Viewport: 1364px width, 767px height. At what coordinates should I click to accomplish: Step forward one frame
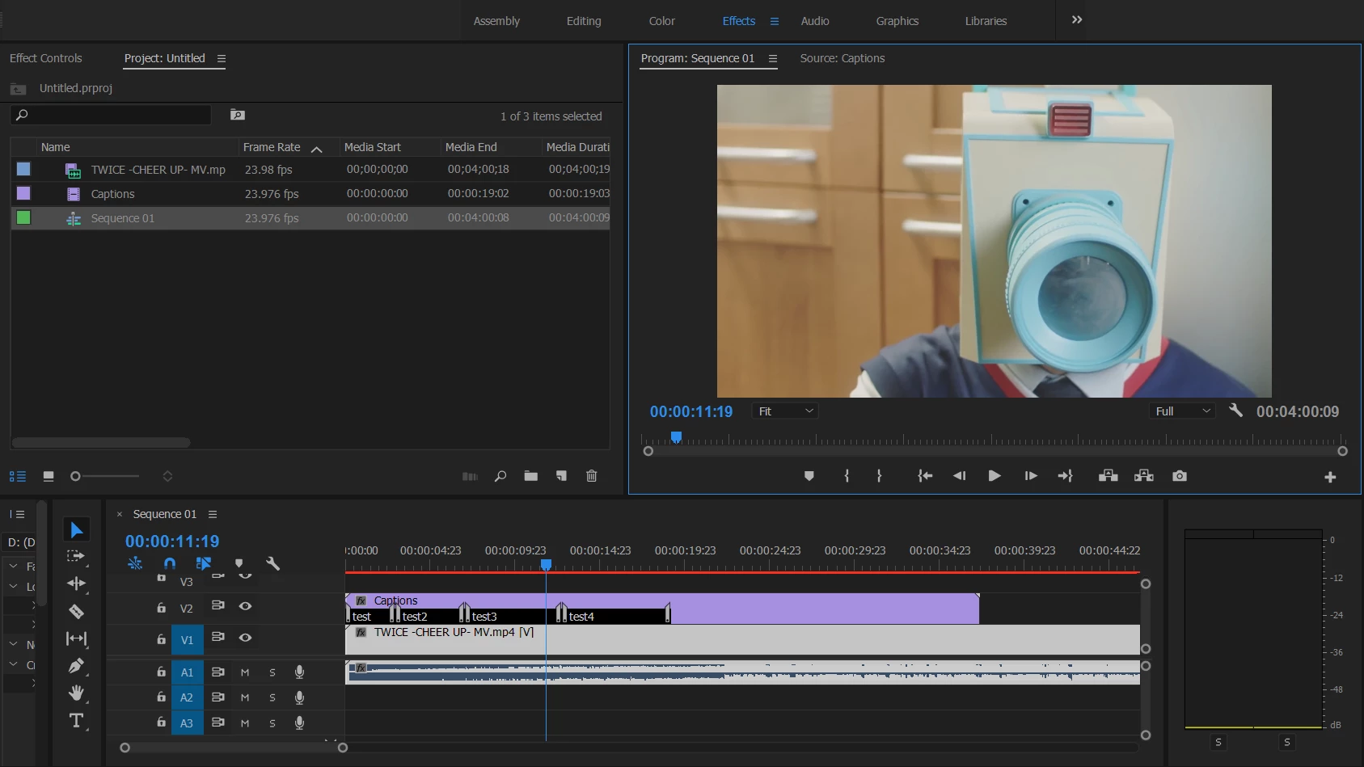tap(1031, 476)
